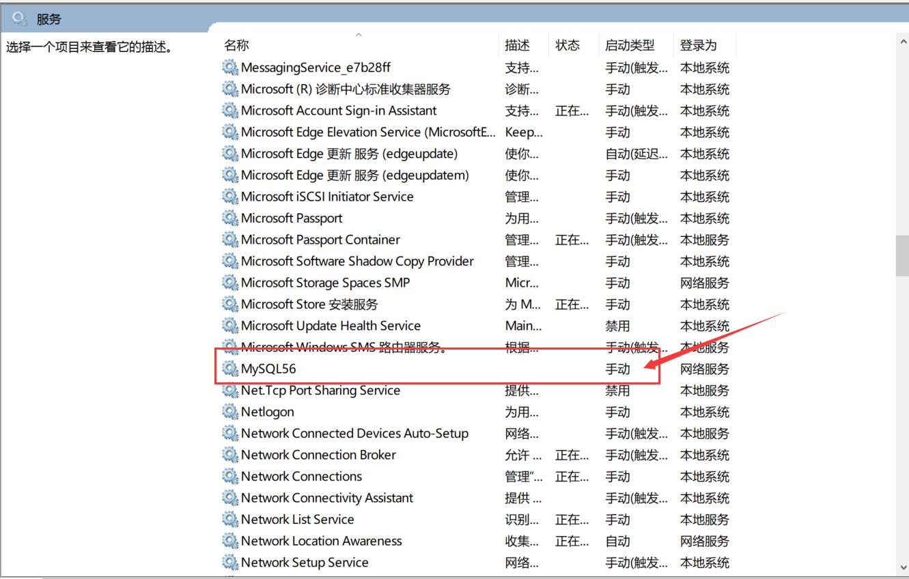
Task: Click gear icon of Microsoft Edge 更新 服务 (edgeupdatem)
Action: click(230, 175)
